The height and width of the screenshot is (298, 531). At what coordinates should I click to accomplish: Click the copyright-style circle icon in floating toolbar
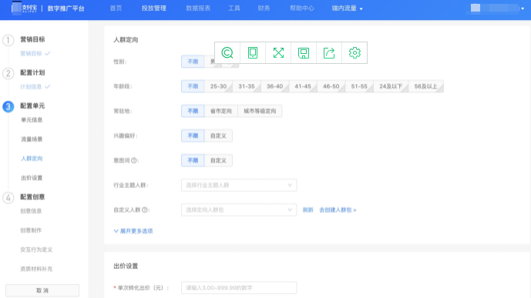click(227, 53)
